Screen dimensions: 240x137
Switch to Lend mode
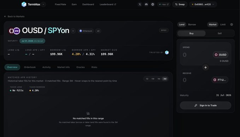[182, 24]
